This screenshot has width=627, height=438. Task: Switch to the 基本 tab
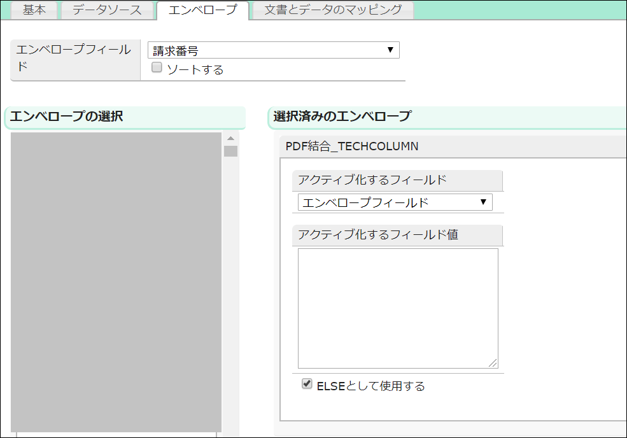point(34,10)
